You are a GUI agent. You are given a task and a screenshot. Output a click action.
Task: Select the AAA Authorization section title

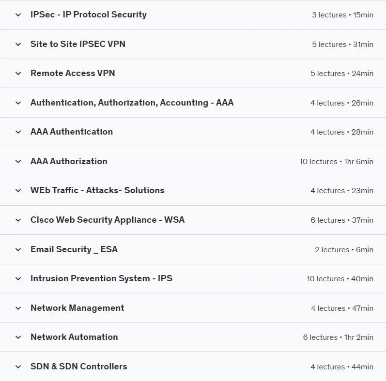69,161
